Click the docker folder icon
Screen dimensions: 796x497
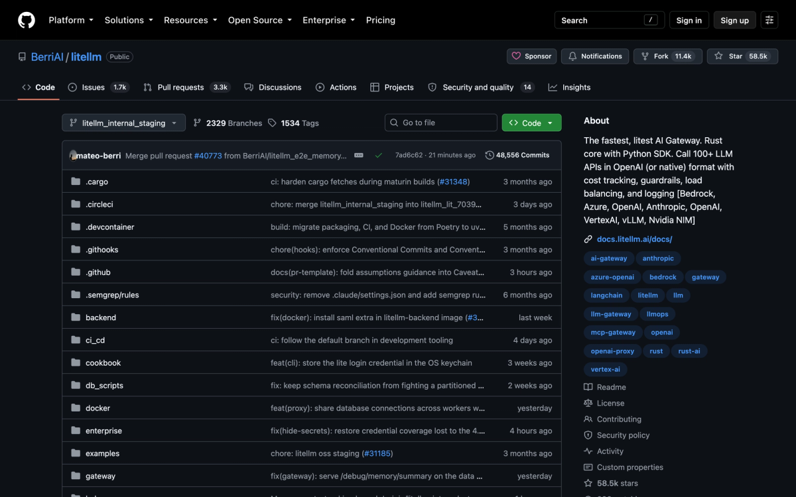(76, 408)
